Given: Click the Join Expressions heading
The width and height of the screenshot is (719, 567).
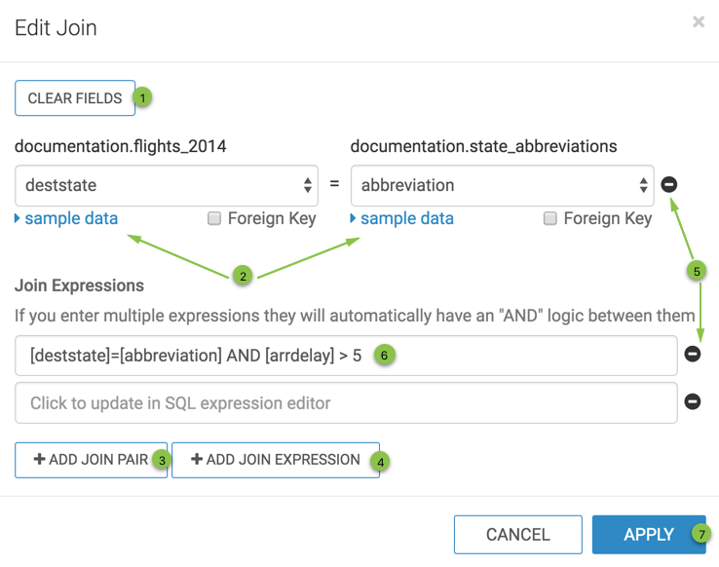Looking at the screenshot, I should pyautogui.click(x=79, y=285).
